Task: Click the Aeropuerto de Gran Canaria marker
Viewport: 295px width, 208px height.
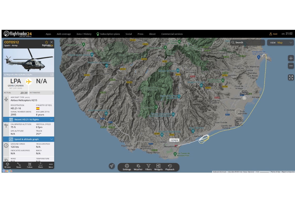Action: tap(259, 57)
